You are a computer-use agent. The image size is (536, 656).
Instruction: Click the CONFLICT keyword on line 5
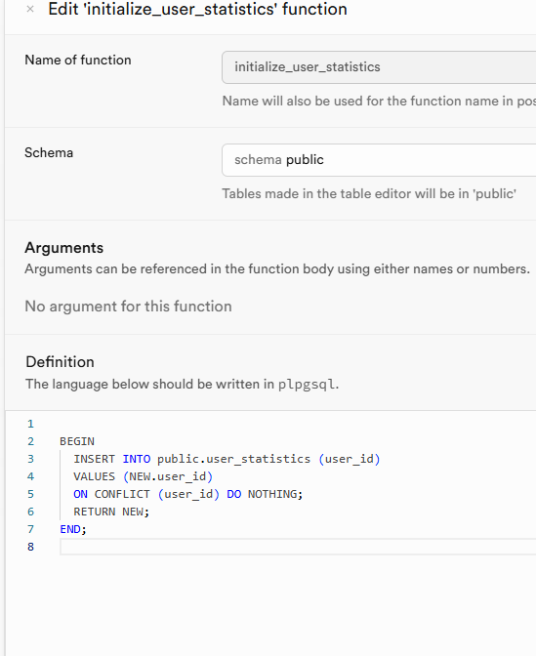(x=122, y=494)
